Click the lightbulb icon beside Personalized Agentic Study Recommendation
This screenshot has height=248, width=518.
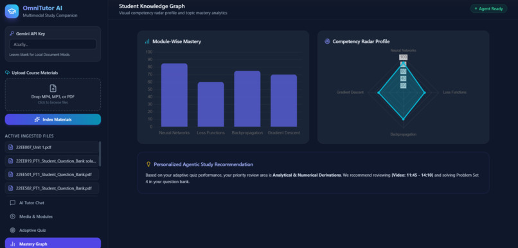(x=148, y=164)
